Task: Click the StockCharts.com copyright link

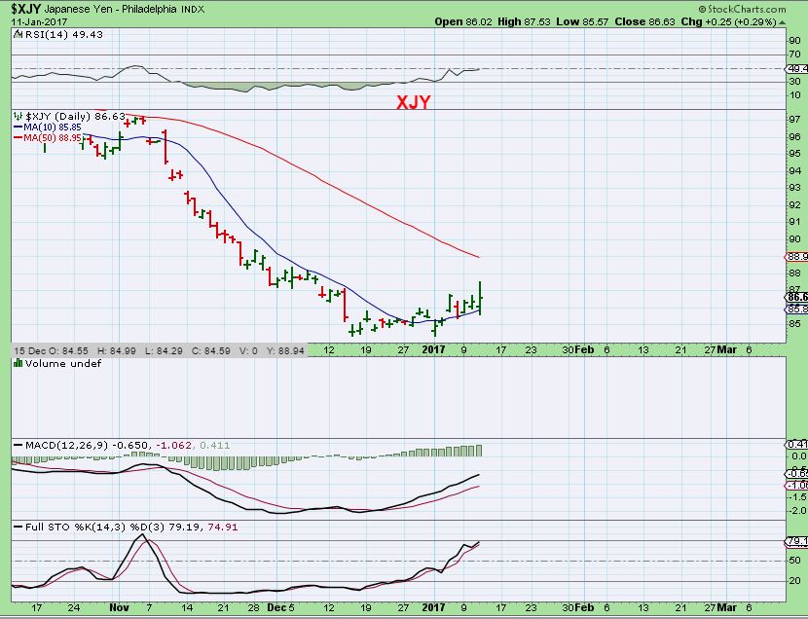Action: [751, 7]
